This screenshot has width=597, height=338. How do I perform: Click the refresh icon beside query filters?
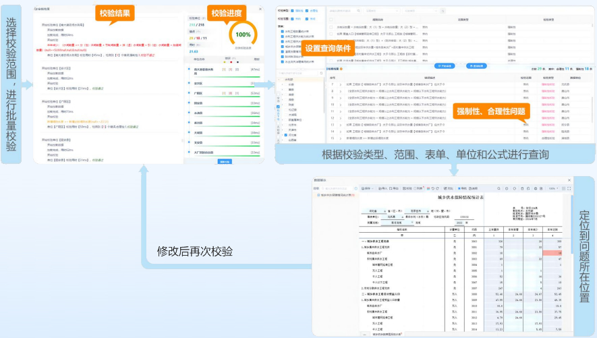tap(443, 11)
